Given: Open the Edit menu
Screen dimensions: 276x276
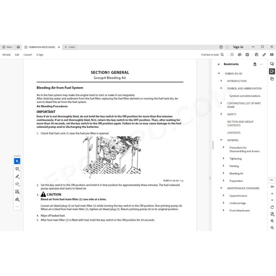Looking at the screenshot, I should click(x=17, y=55).
